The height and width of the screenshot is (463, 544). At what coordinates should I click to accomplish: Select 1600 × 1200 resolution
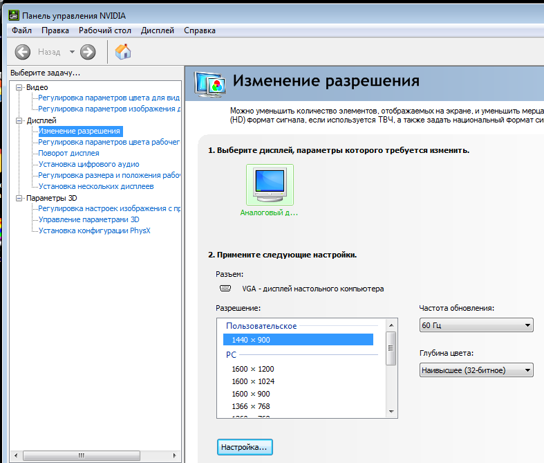[x=253, y=369]
